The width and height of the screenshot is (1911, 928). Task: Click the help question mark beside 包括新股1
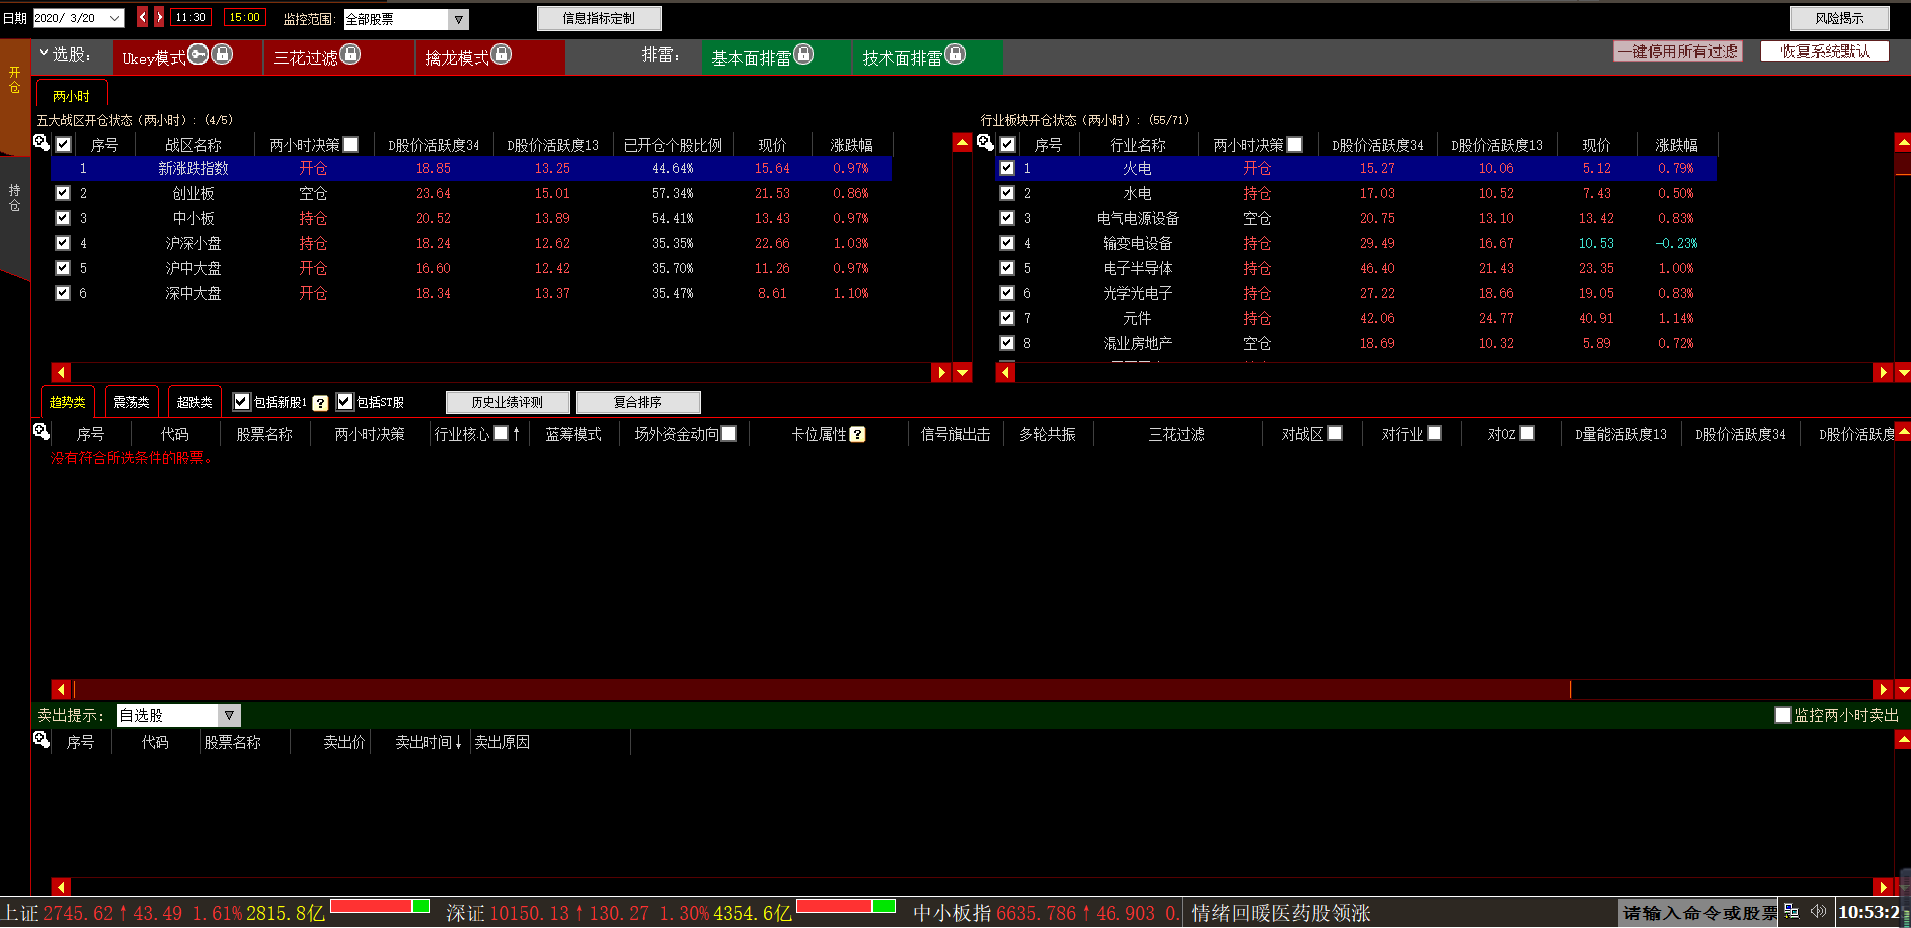(320, 403)
